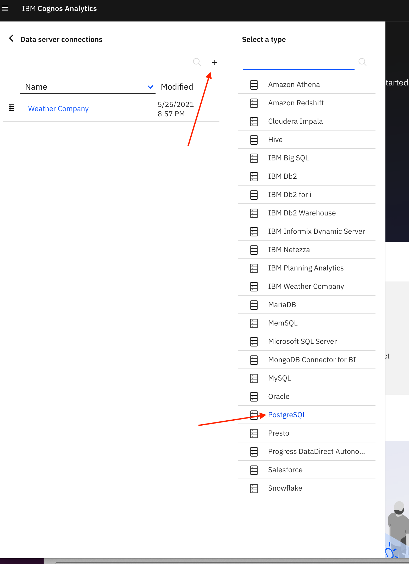Click IBM Cognos Analytics title
The width and height of the screenshot is (409, 564).
click(x=59, y=9)
